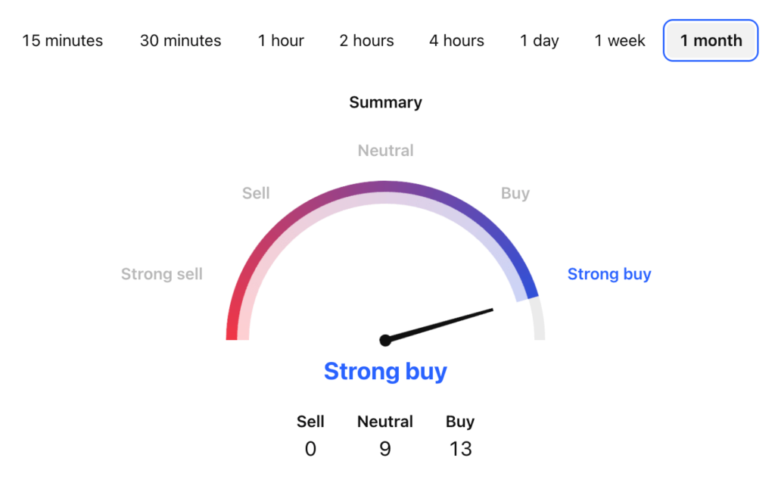Choose the 1 hour timeframe tab
Screen dimensions: 775x486
click(x=281, y=41)
